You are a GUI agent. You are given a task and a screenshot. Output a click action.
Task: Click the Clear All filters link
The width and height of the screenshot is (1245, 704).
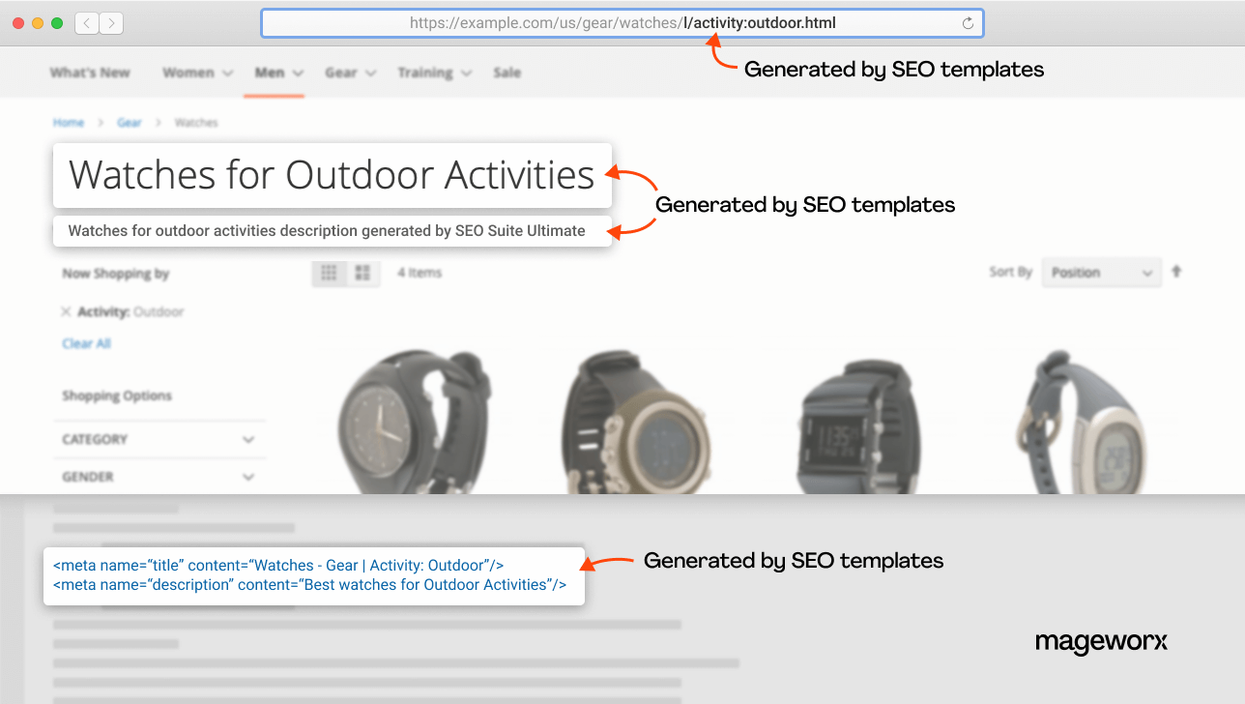coord(86,343)
